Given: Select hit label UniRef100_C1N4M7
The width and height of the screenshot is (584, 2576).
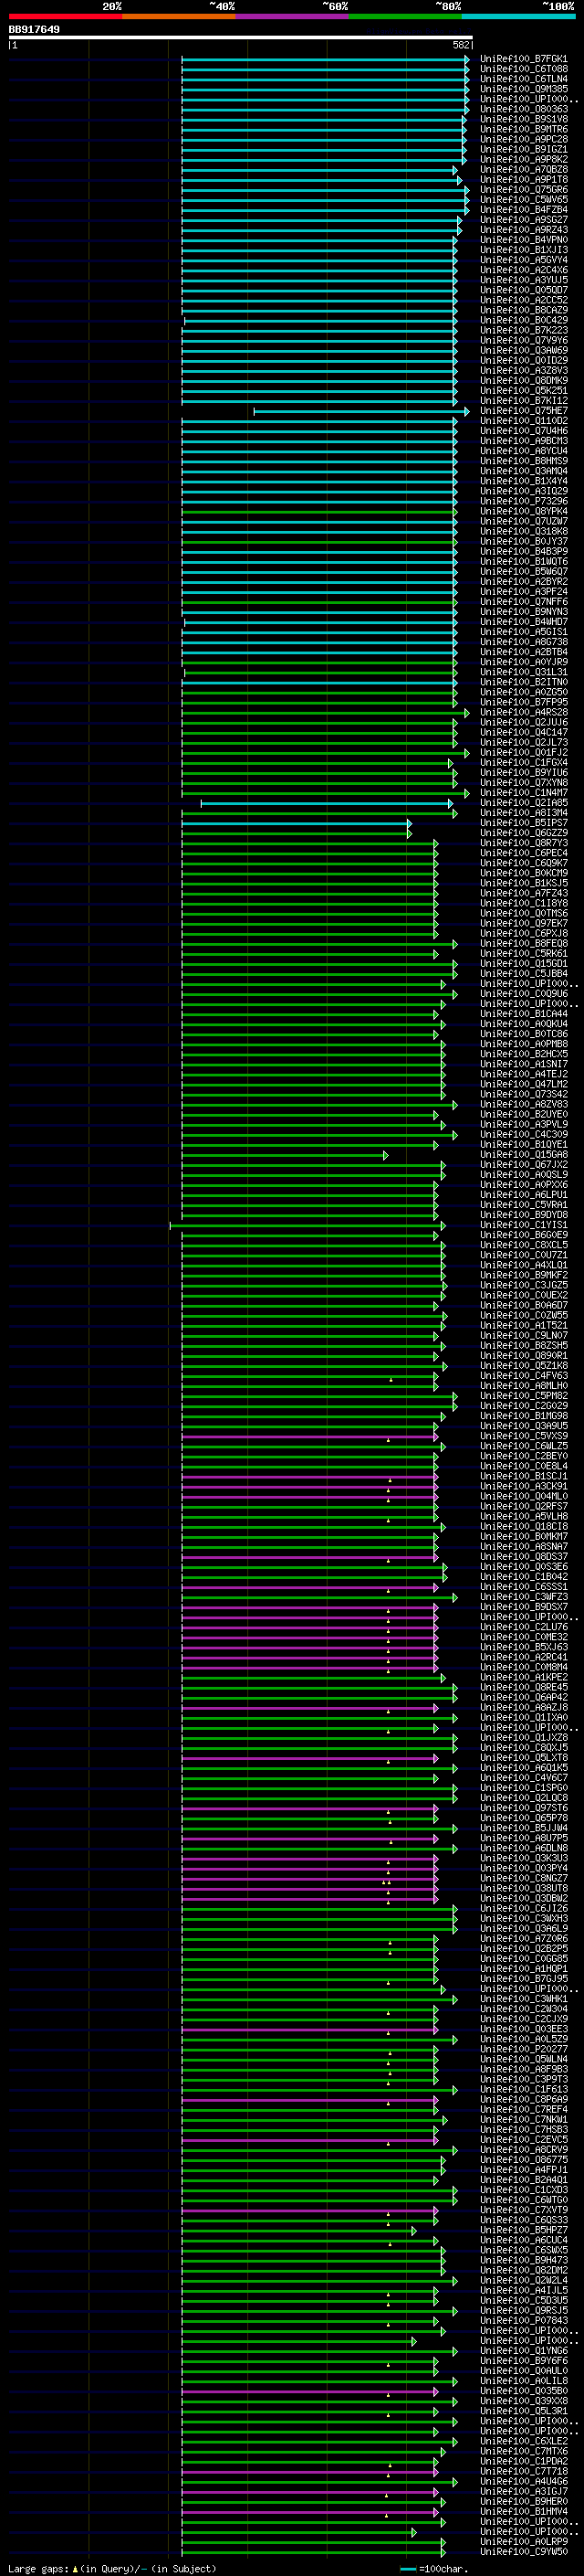Looking at the screenshot, I should [x=524, y=793].
